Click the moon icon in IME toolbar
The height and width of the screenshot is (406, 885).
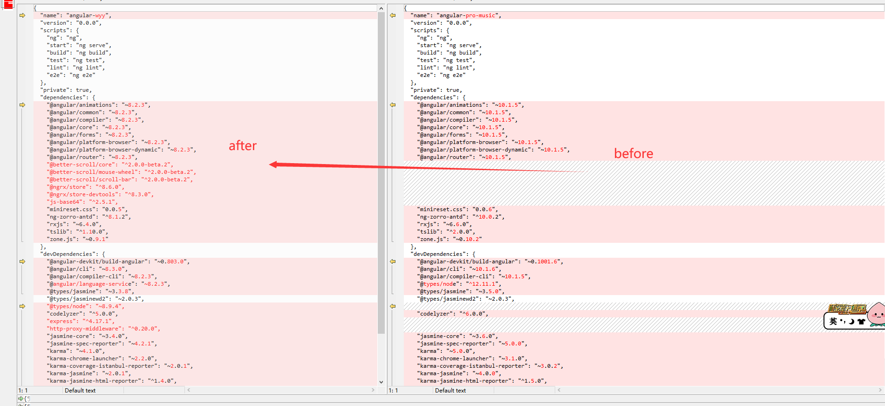coord(851,321)
